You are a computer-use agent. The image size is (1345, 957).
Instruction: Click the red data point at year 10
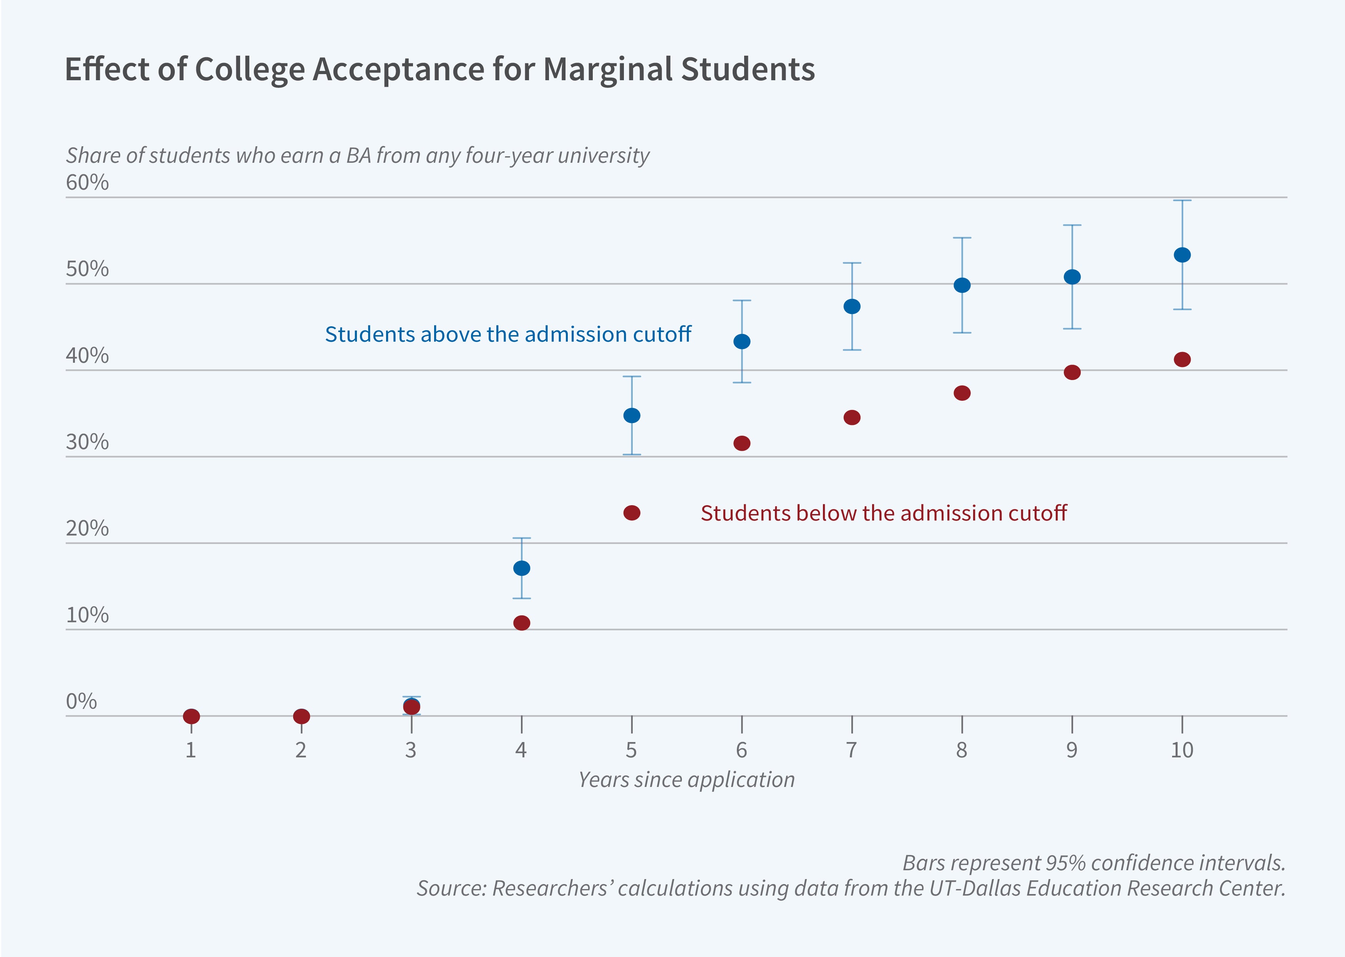1182,359
